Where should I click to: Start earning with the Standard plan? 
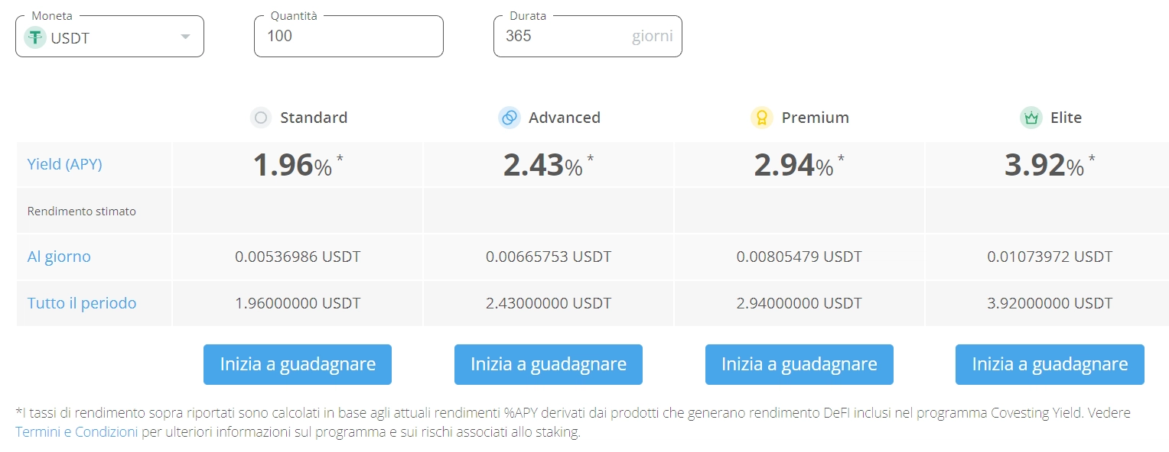click(x=298, y=364)
